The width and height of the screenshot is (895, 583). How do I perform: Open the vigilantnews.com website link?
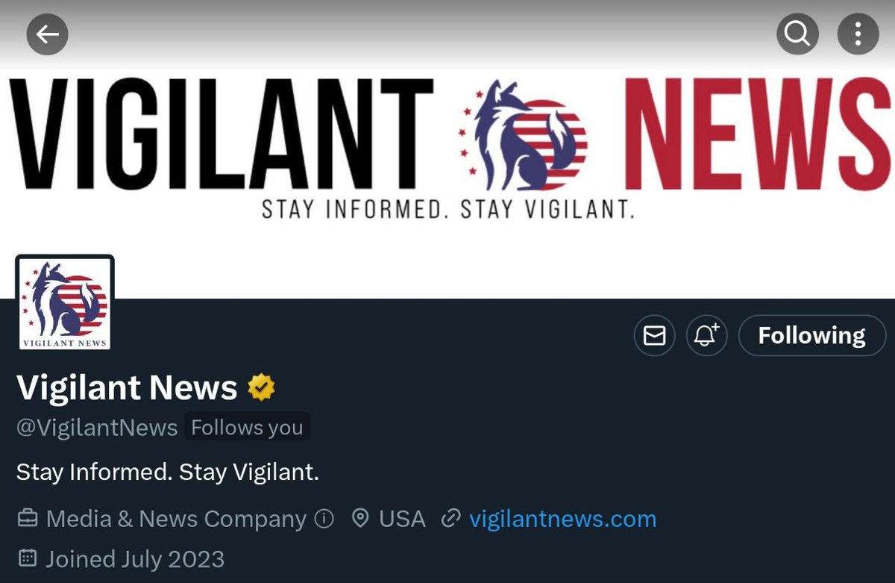pos(562,519)
